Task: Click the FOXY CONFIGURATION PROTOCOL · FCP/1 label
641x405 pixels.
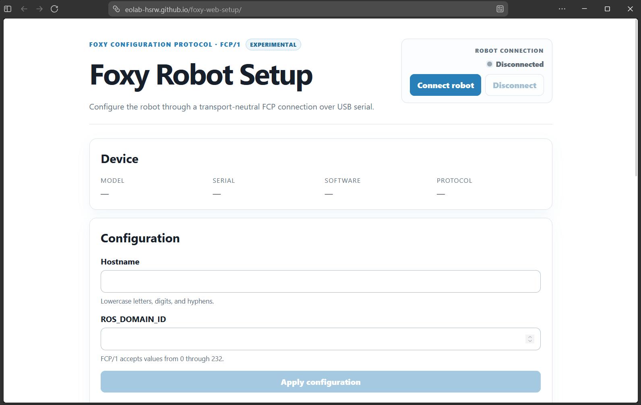Action: pyautogui.click(x=165, y=45)
